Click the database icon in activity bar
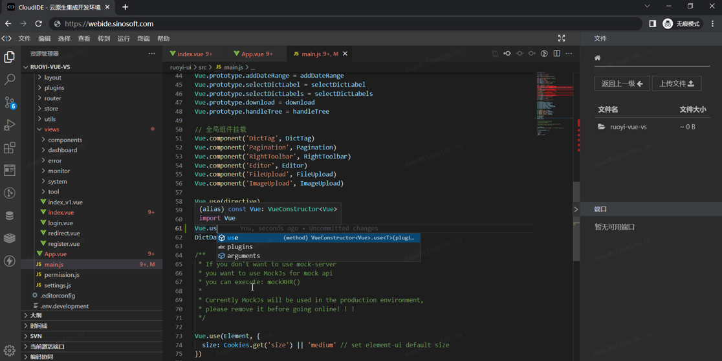Image resolution: width=722 pixels, height=361 pixels. tap(10, 215)
